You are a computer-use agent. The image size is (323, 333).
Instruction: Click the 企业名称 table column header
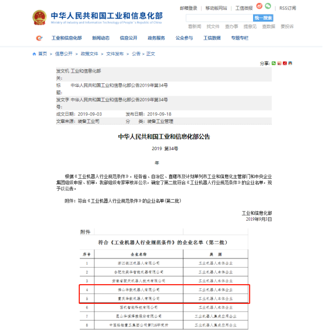tap(139, 254)
